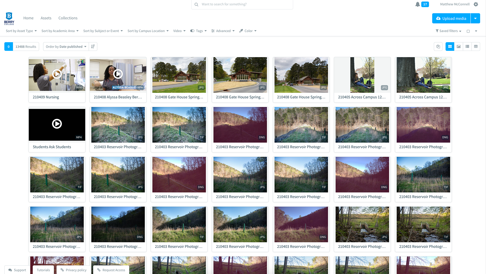Screen dimensions: 486x274
Task: Switch to large image view
Action: (x=459, y=47)
